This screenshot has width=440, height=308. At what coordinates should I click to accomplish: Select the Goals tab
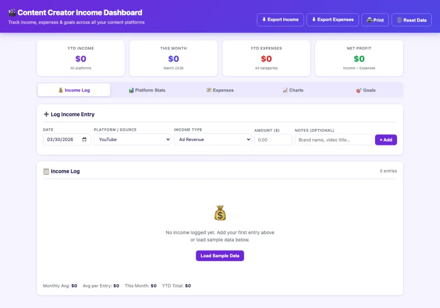pos(366,90)
